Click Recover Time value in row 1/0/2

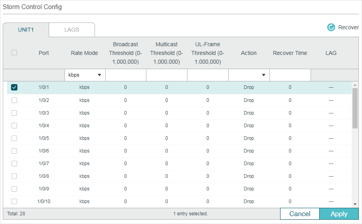[x=290, y=100]
